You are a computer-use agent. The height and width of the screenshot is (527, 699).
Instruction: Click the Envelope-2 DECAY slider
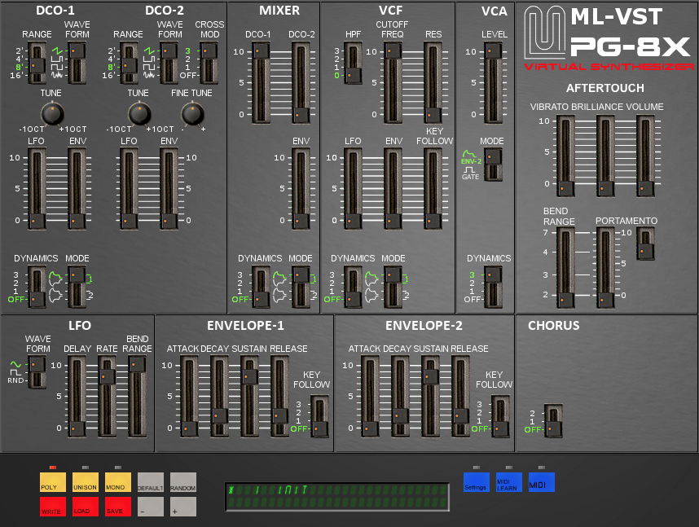(400, 397)
